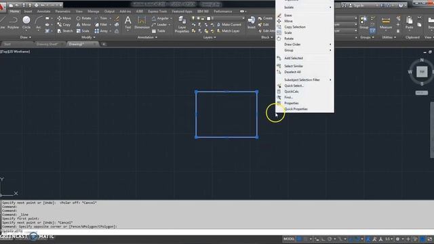The image size is (434, 244).
Task: Switch to the Manage ribbon tab
Action: pos(94,12)
